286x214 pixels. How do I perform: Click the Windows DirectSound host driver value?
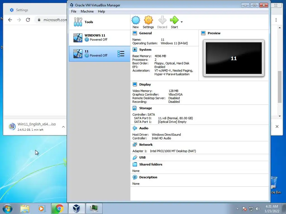pyautogui.click(x=166, y=135)
